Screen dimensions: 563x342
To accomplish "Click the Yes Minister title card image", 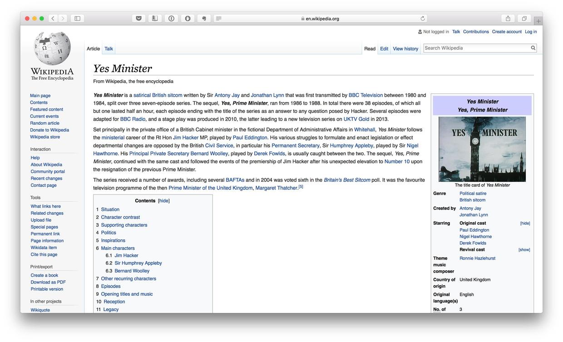I will [x=482, y=149].
